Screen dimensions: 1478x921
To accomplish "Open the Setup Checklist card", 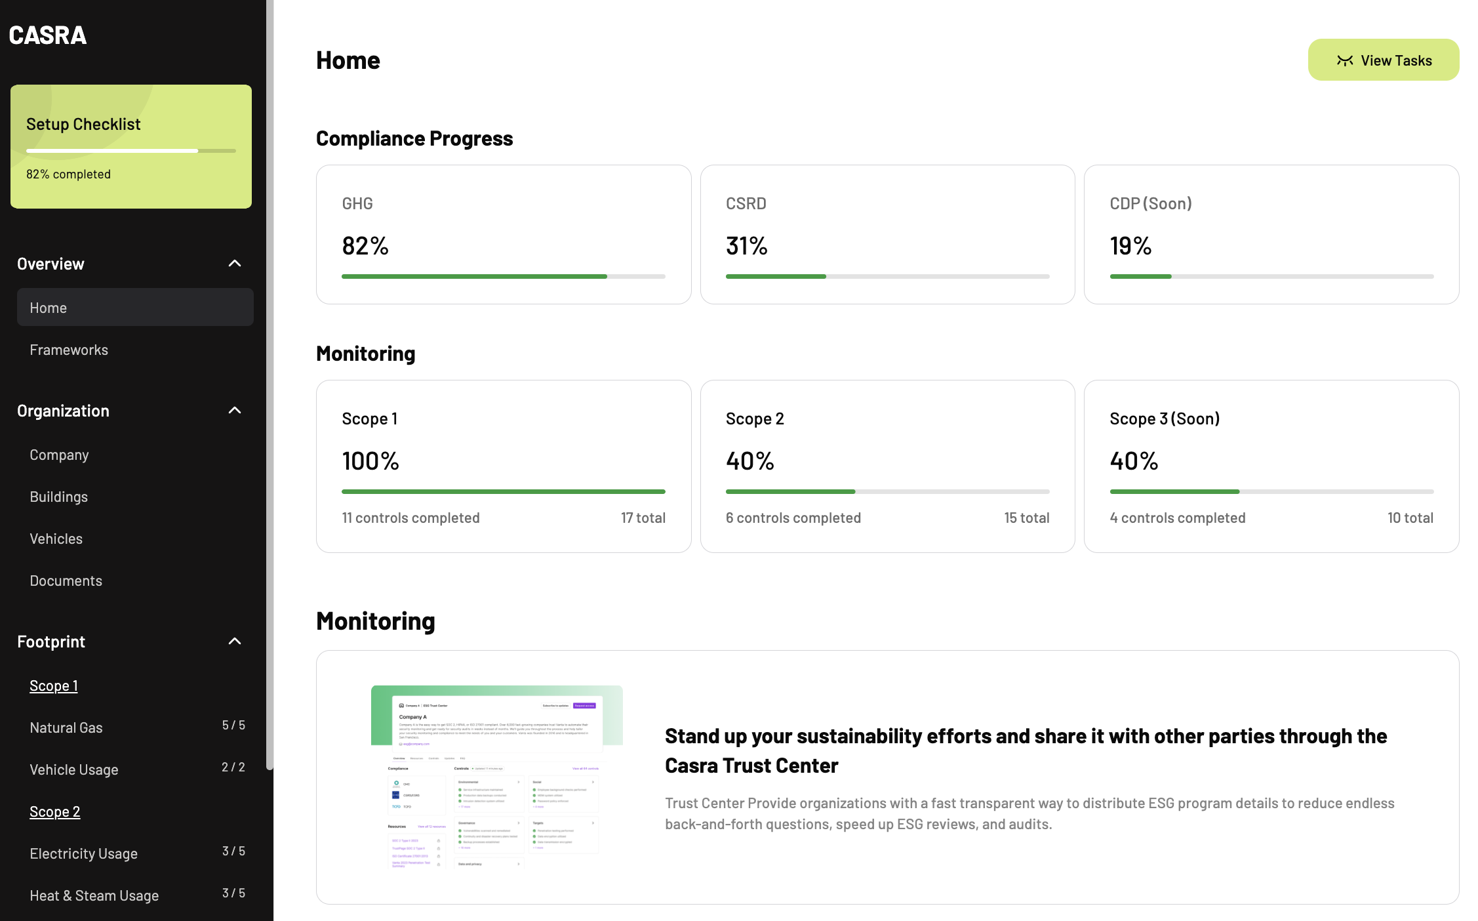I will (131, 147).
